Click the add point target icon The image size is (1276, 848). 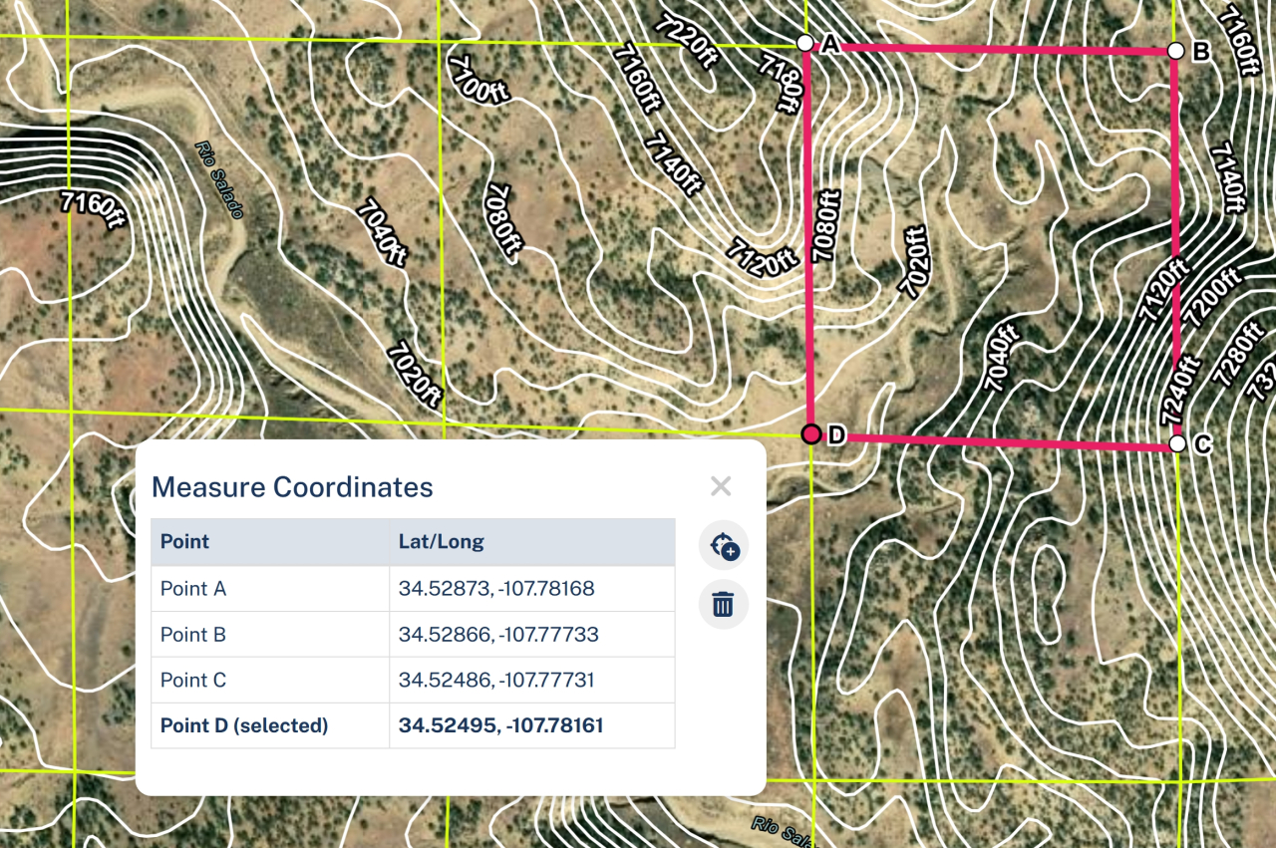tap(723, 546)
